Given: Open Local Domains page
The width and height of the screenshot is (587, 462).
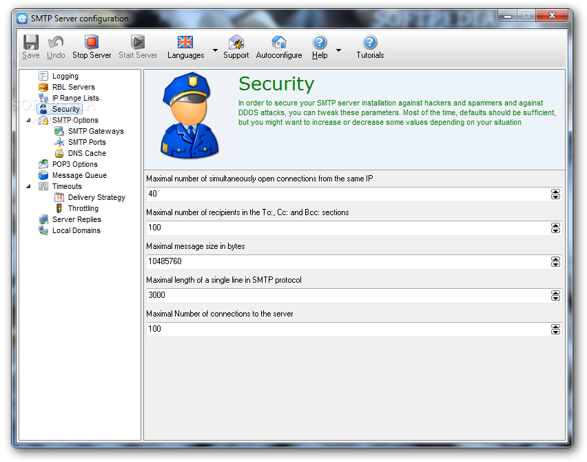Looking at the screenshot, I should click(76, 230).
